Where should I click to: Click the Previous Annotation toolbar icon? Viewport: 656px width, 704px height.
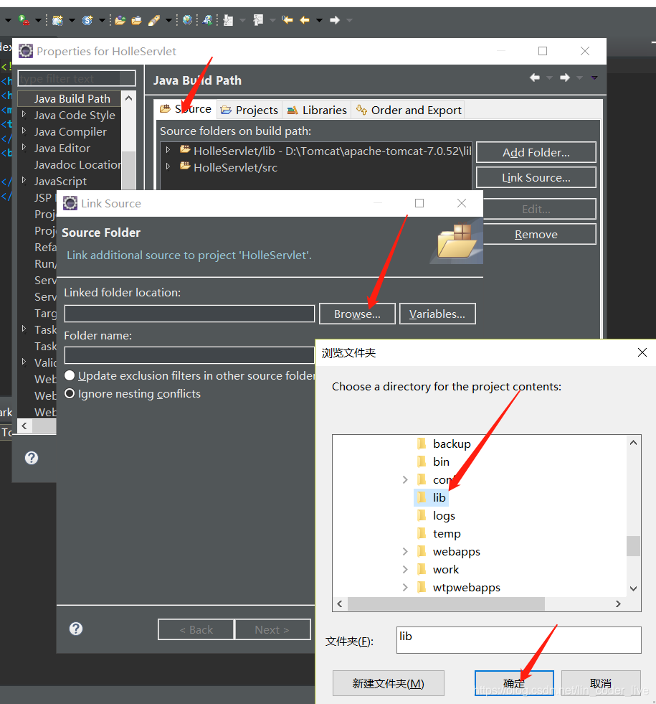click(258, 20)
